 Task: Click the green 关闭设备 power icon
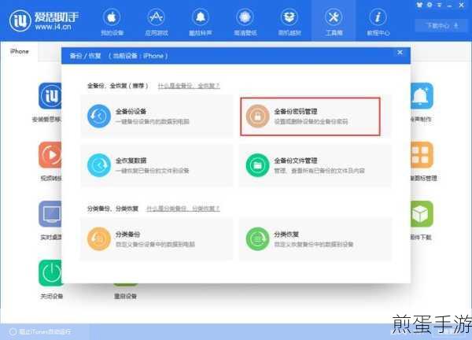coord(50,273)
